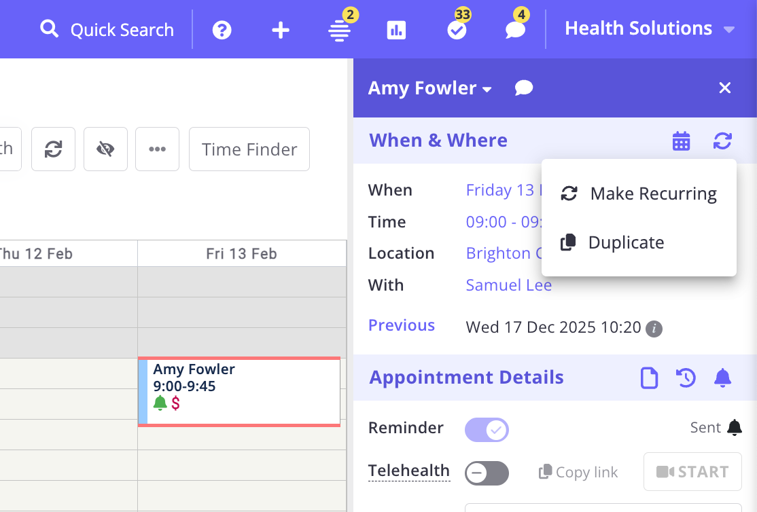This screenshot has height=512, width=757.
Task: Open the waitlist icon with badge 2
Action: click(340, 31)
